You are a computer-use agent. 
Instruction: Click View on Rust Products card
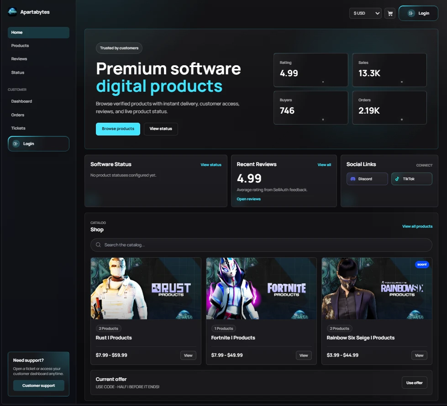(188, 355)
